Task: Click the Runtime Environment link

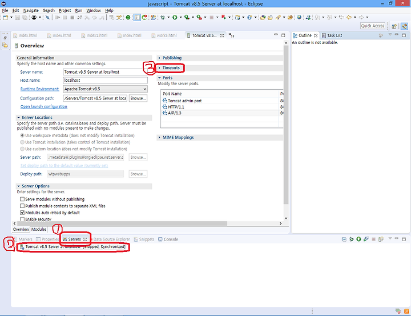Action: (x=39, y=89)
